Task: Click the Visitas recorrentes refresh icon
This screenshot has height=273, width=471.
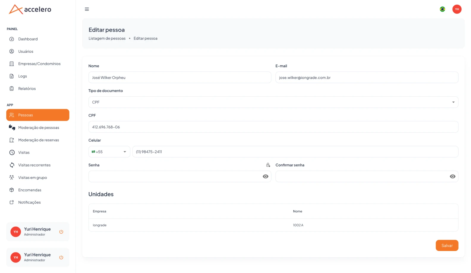Action: click(12, 165)
